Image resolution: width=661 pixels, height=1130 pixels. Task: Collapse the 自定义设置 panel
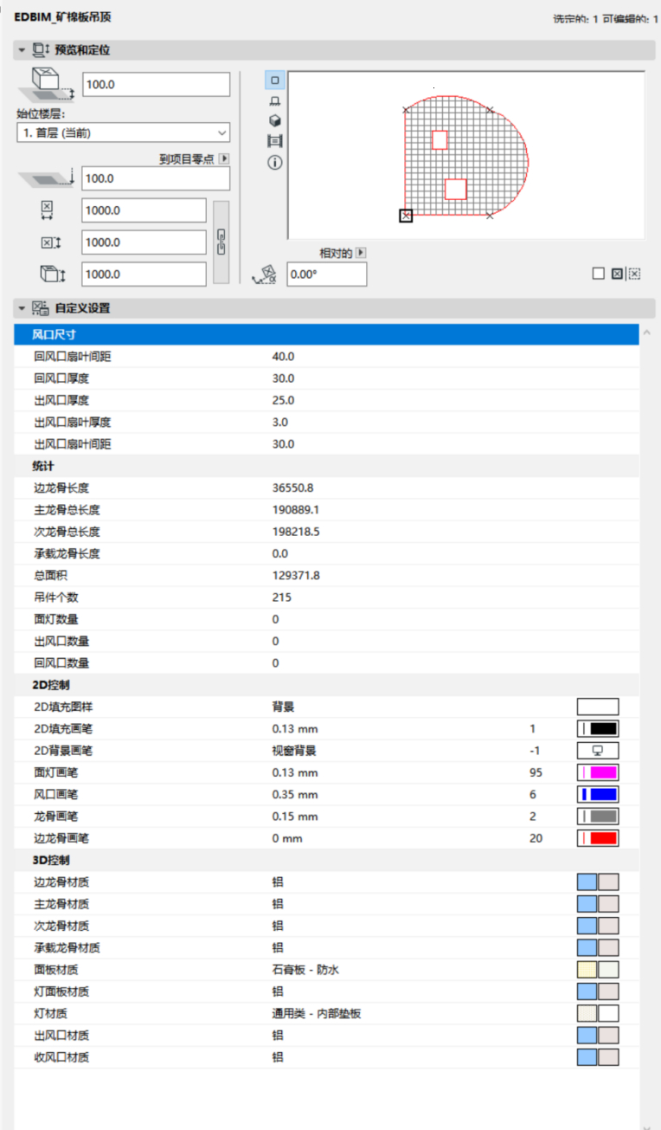(x=22, y=308)
